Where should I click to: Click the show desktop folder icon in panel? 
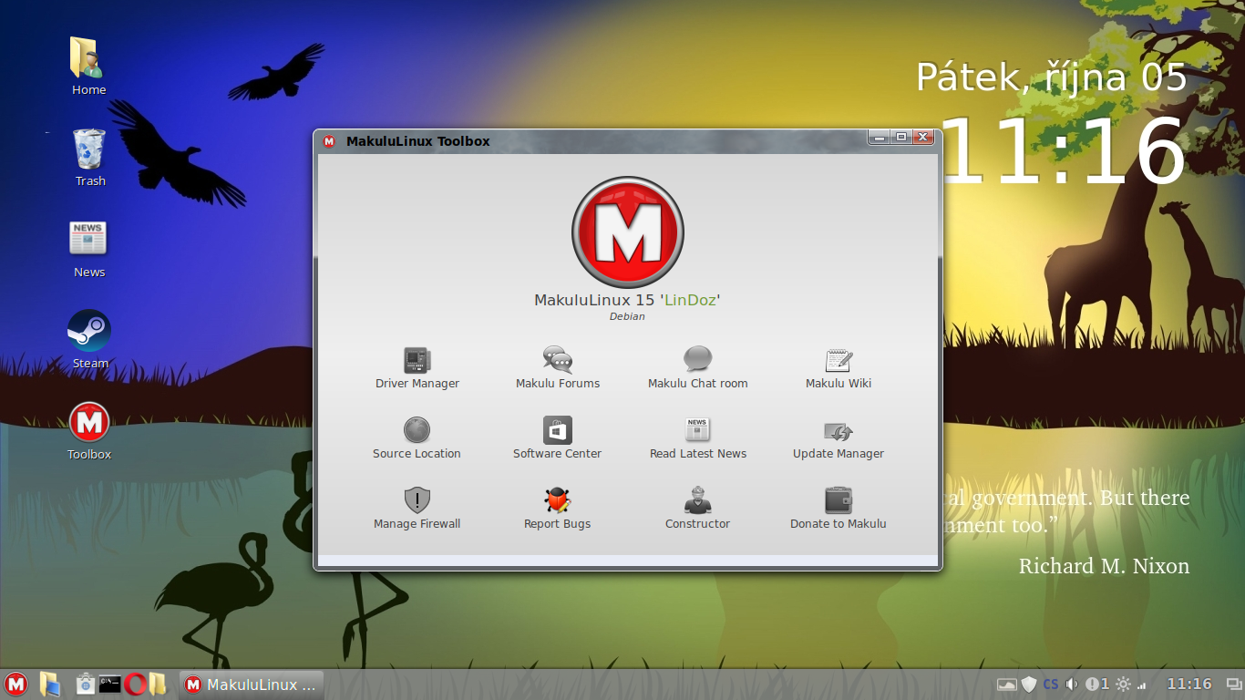(49, 684)
